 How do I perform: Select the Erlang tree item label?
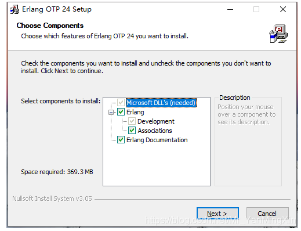click(x=135, y=112)
